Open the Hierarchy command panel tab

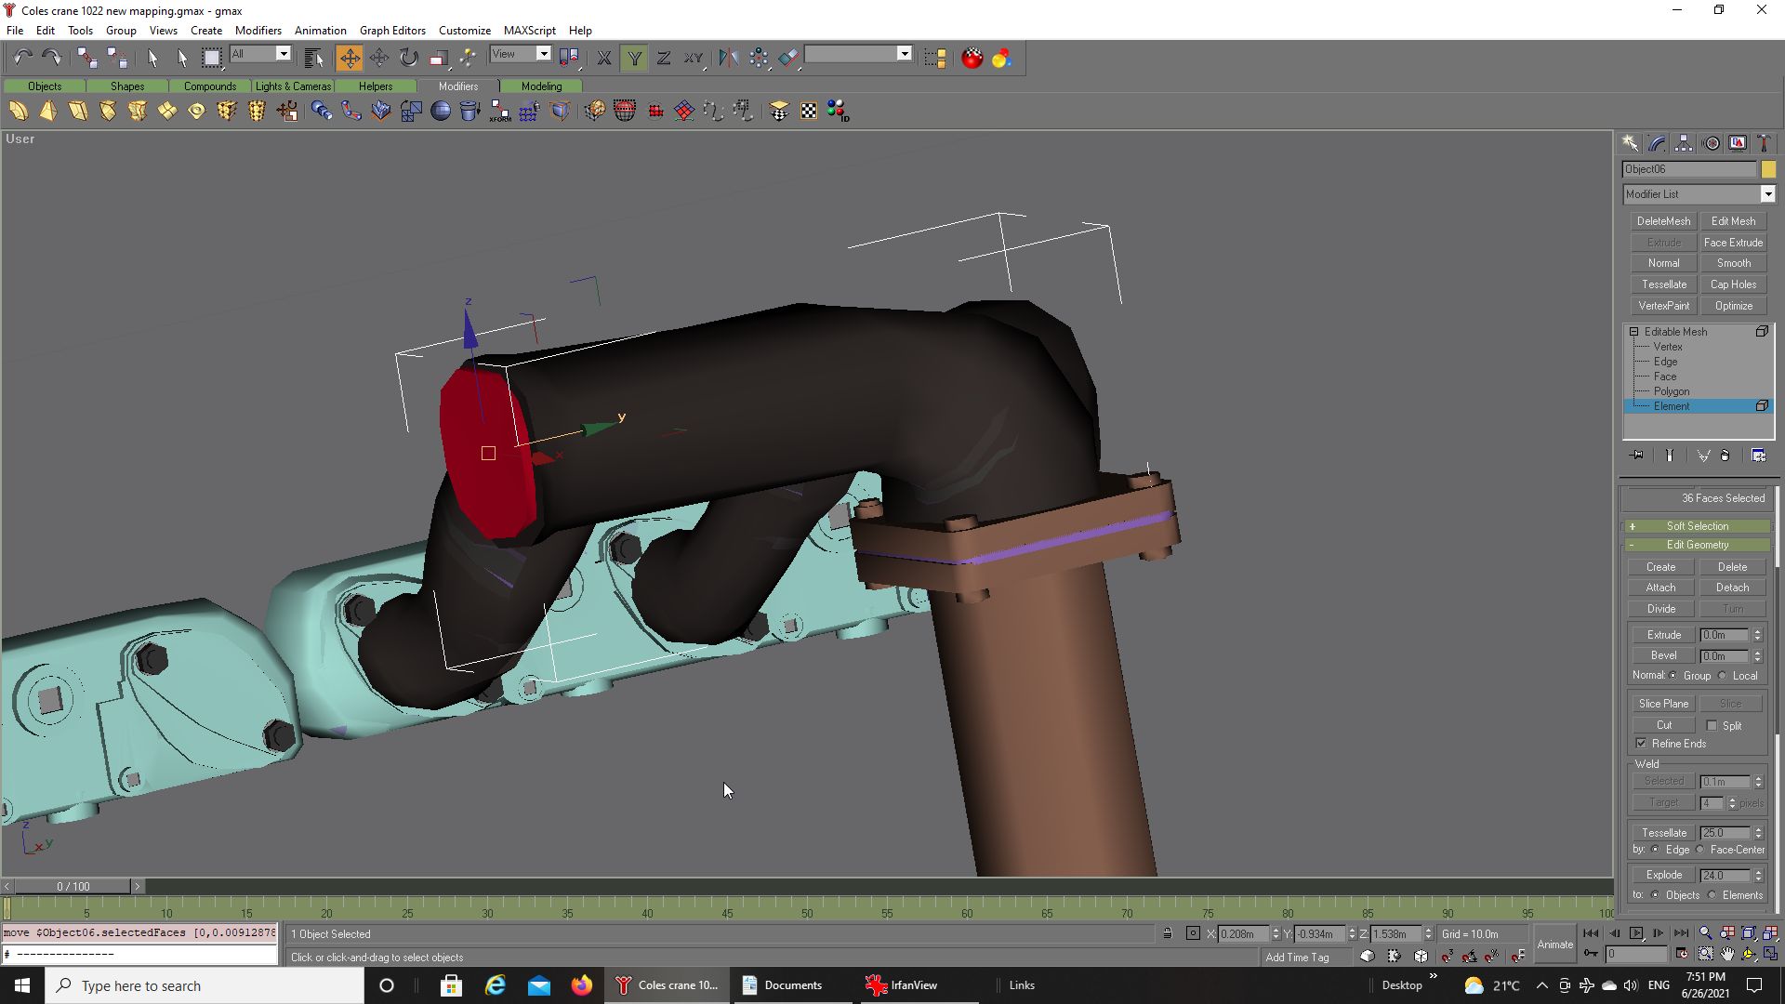1684,143
